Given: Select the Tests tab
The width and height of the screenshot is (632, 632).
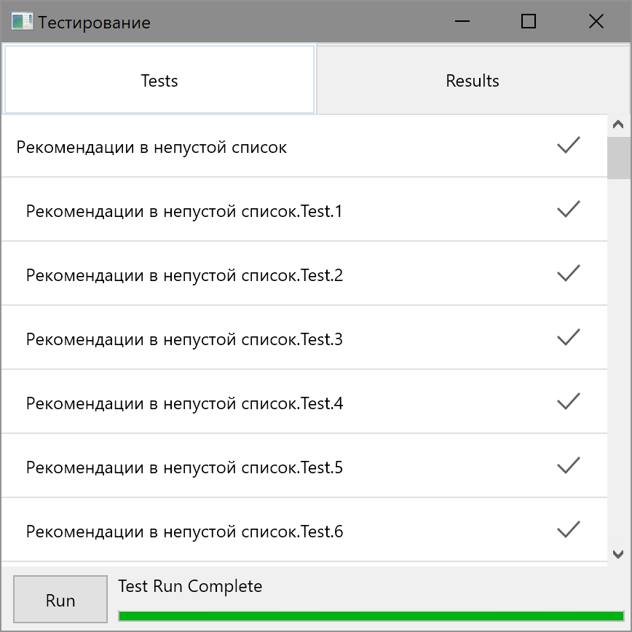Looking at the screenshot, I should [159, 80].
